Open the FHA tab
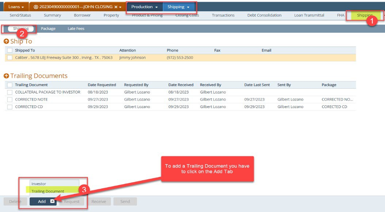 pyautogui.click(x=340, y=15)
